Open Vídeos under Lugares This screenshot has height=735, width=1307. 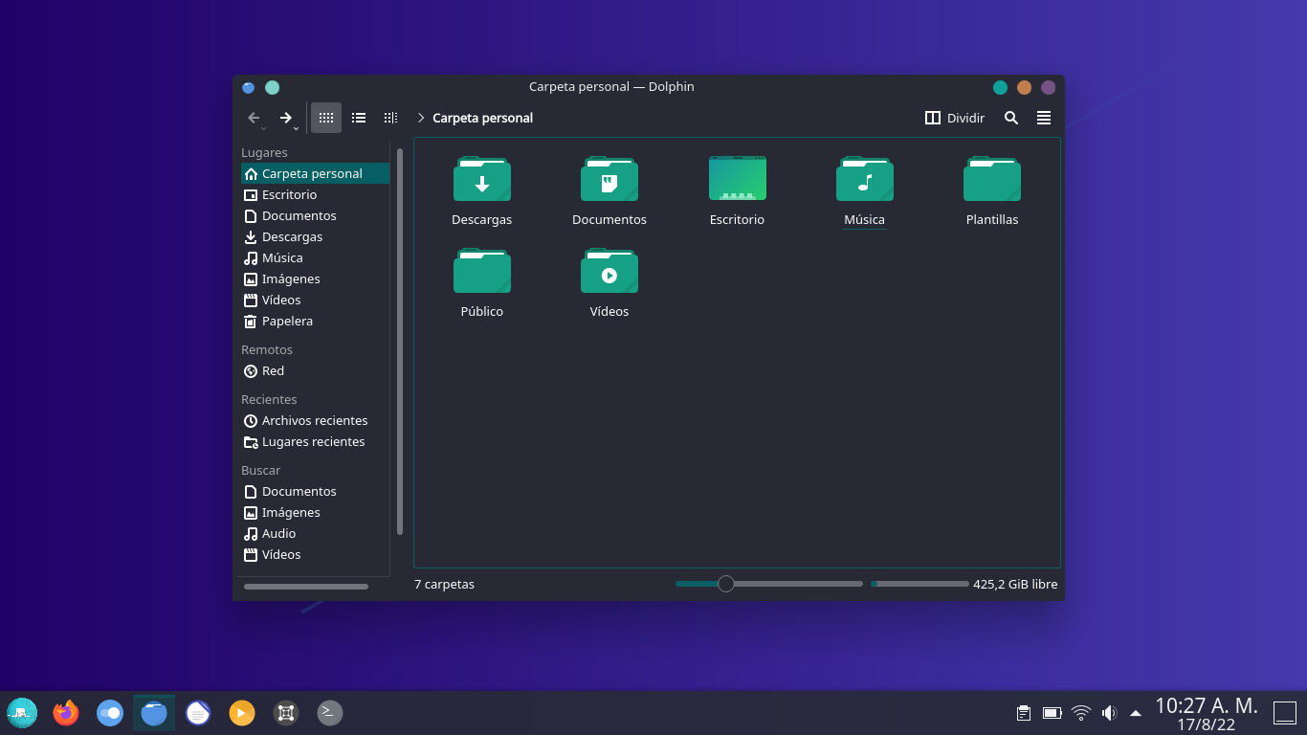pos(315,300)
